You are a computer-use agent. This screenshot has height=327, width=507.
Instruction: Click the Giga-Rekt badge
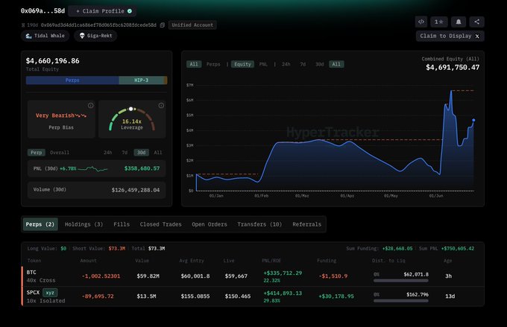point(95,36)
